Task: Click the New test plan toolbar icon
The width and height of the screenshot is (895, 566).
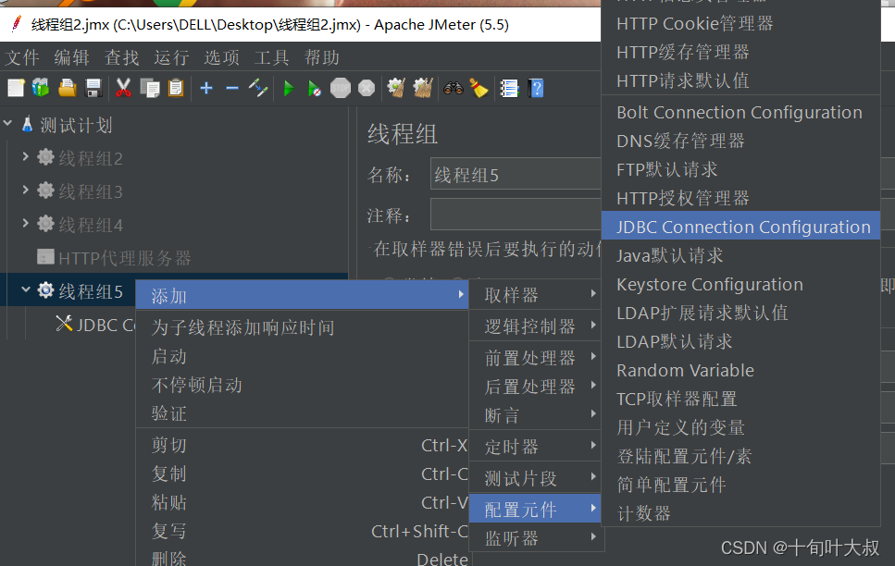Action: point(16,89)
